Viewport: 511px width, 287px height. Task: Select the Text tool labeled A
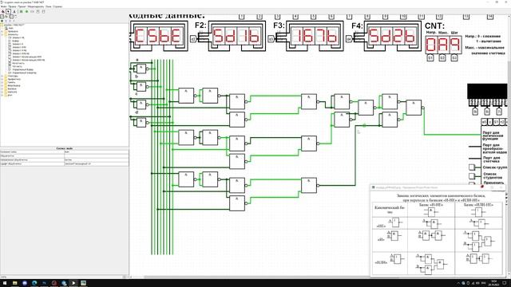point(14,11)
